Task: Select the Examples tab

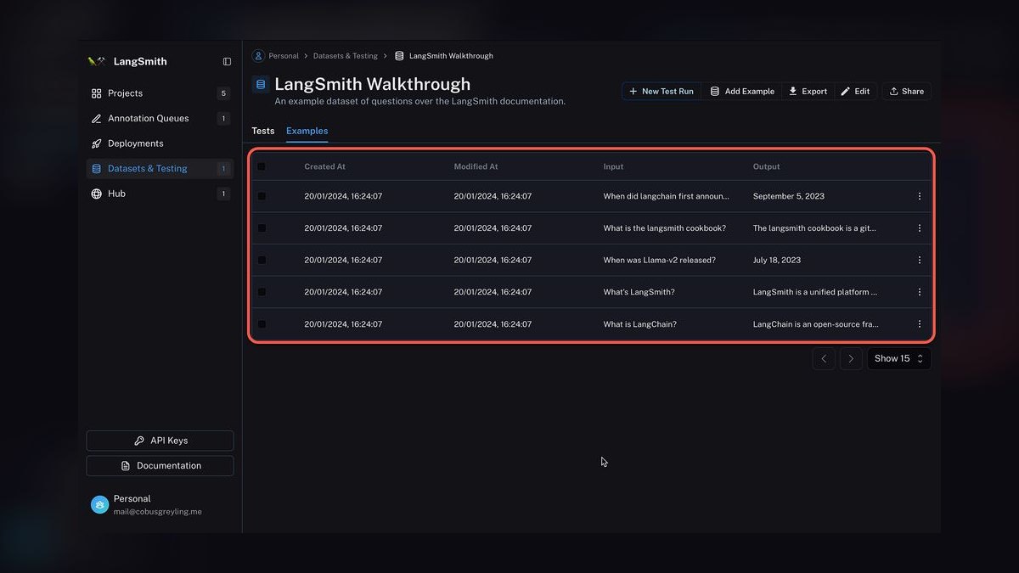Action: click(x=307, y=131)
